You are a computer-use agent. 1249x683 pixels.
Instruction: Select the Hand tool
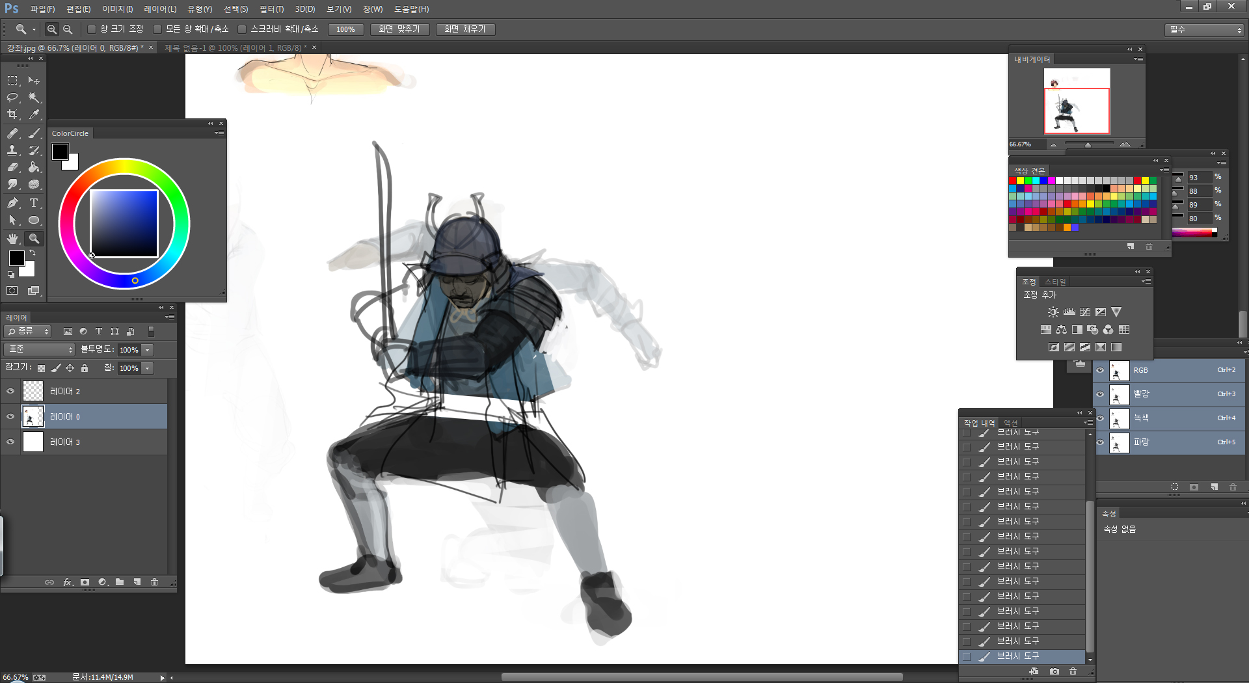tap(12, 239)
